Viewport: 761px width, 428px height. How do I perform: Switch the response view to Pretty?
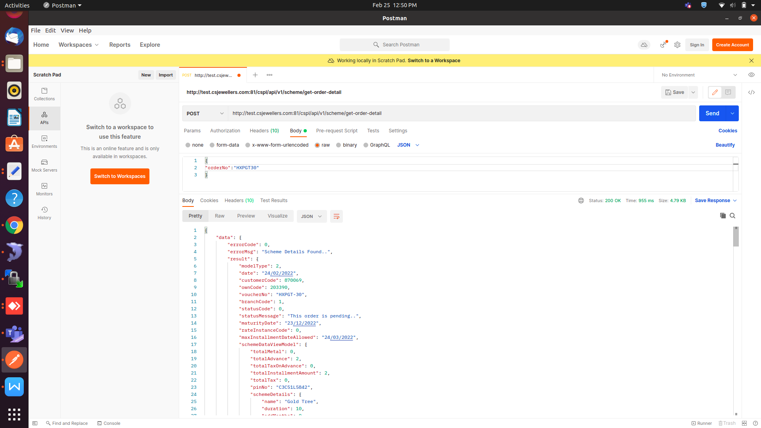(x=195, y=216)
